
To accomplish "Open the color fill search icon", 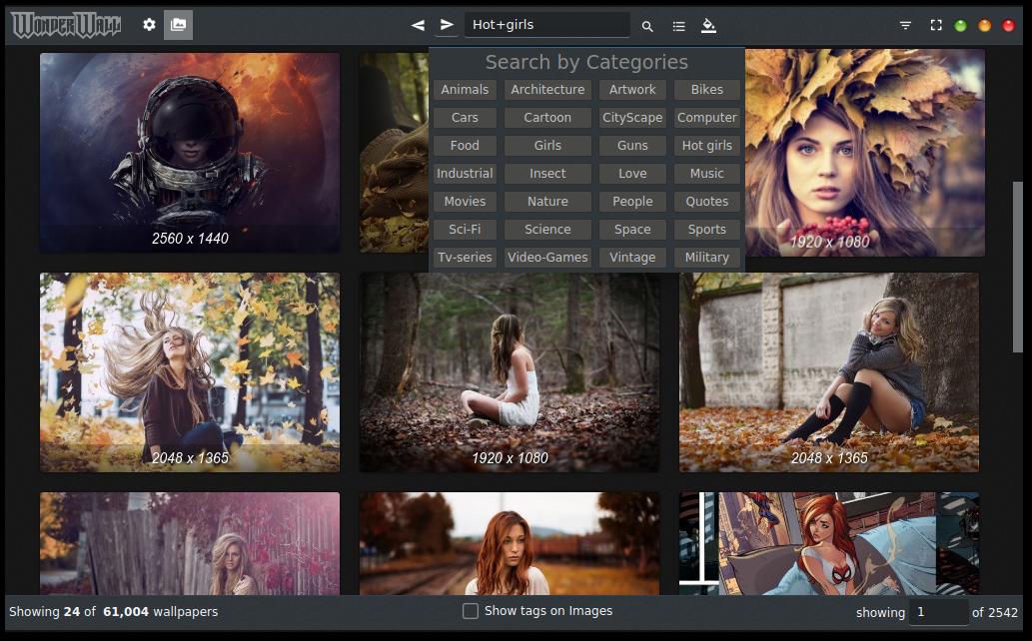I will 708,26.
